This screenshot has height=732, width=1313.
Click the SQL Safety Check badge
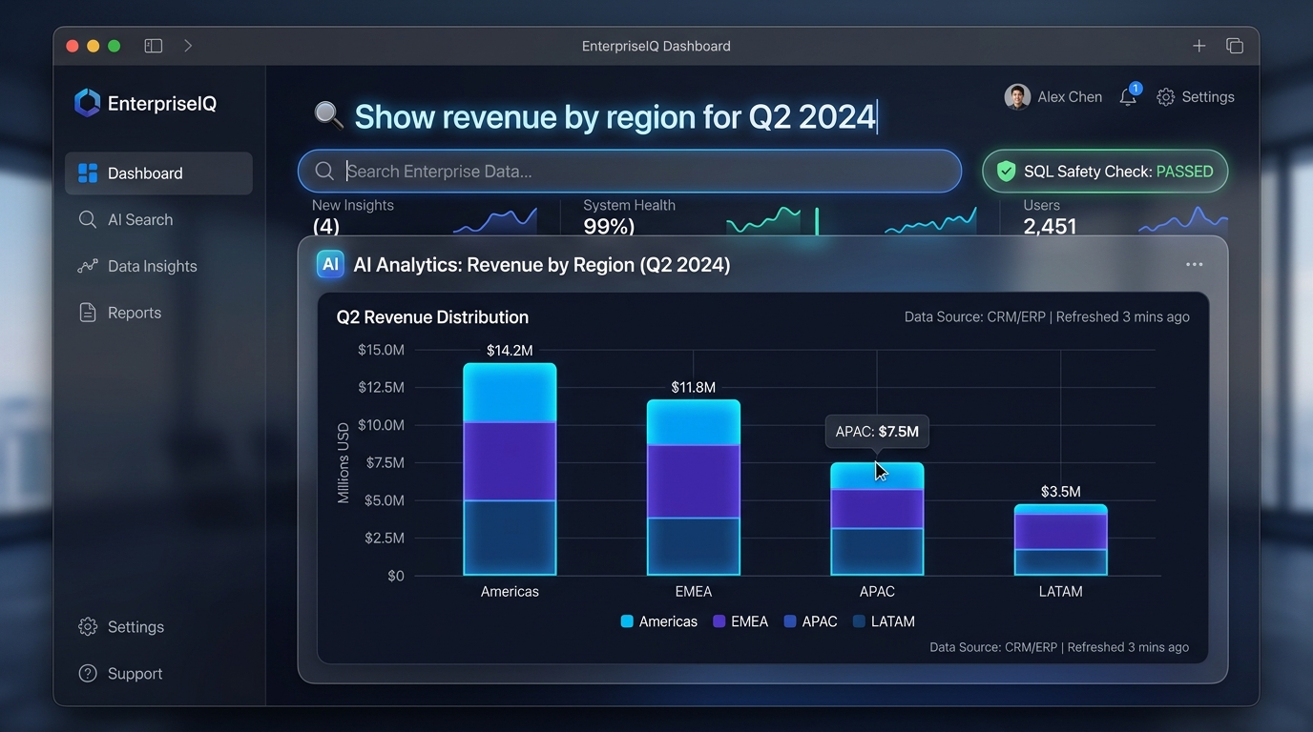1105,172
